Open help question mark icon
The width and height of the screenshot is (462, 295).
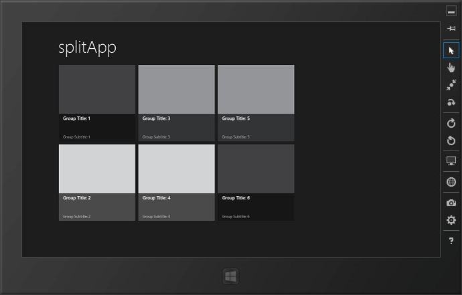[451, 241]
